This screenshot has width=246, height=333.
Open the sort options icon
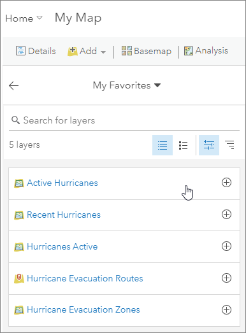coord(229,145)
